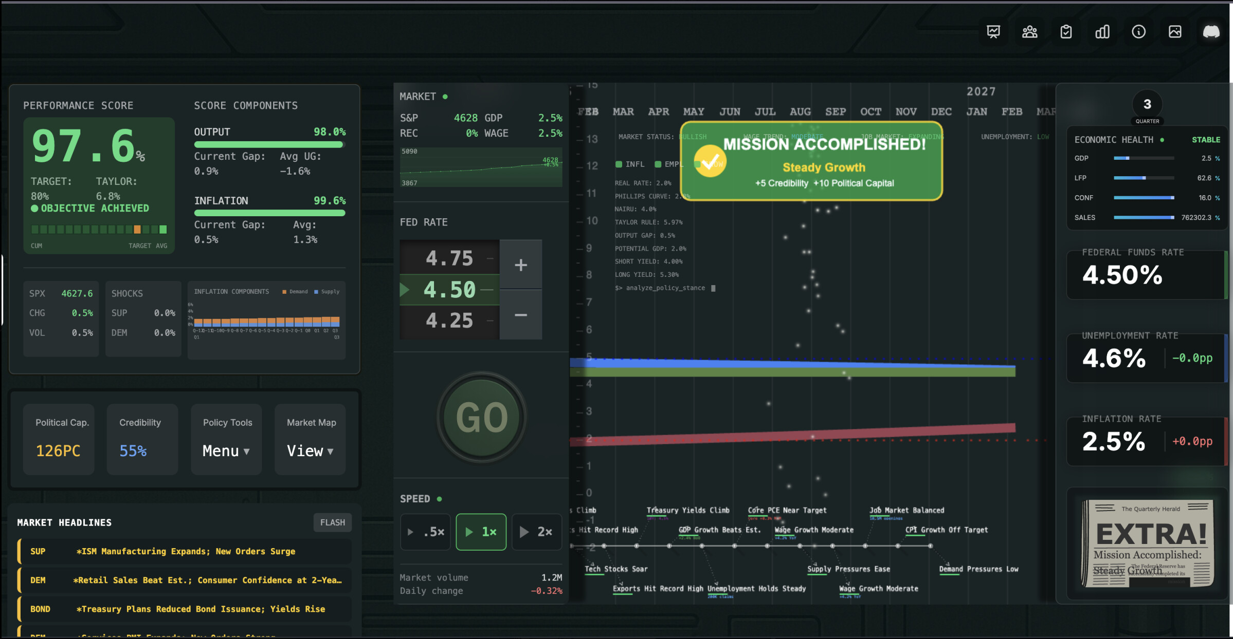The image size is (1233, 639).
Task: Open the tasks clipboard checklist
Action: click(x=1066, y=32)
